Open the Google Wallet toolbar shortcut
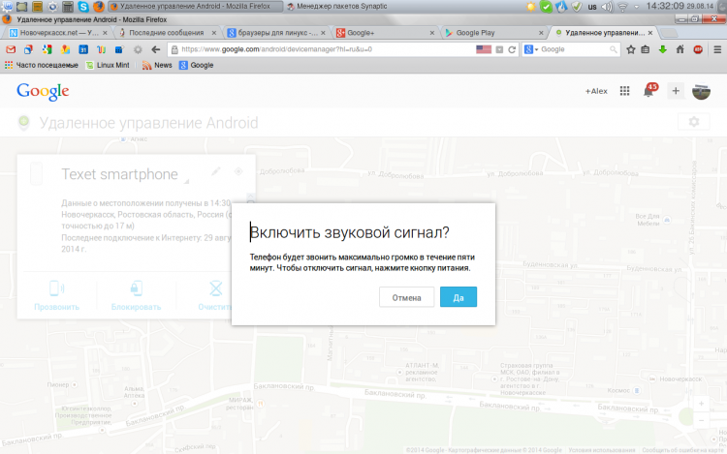Viewport: 727px width, 454px height. point(101,49)
